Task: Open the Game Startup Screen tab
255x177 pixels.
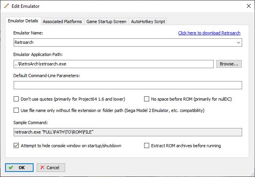Action: (106, 22)
